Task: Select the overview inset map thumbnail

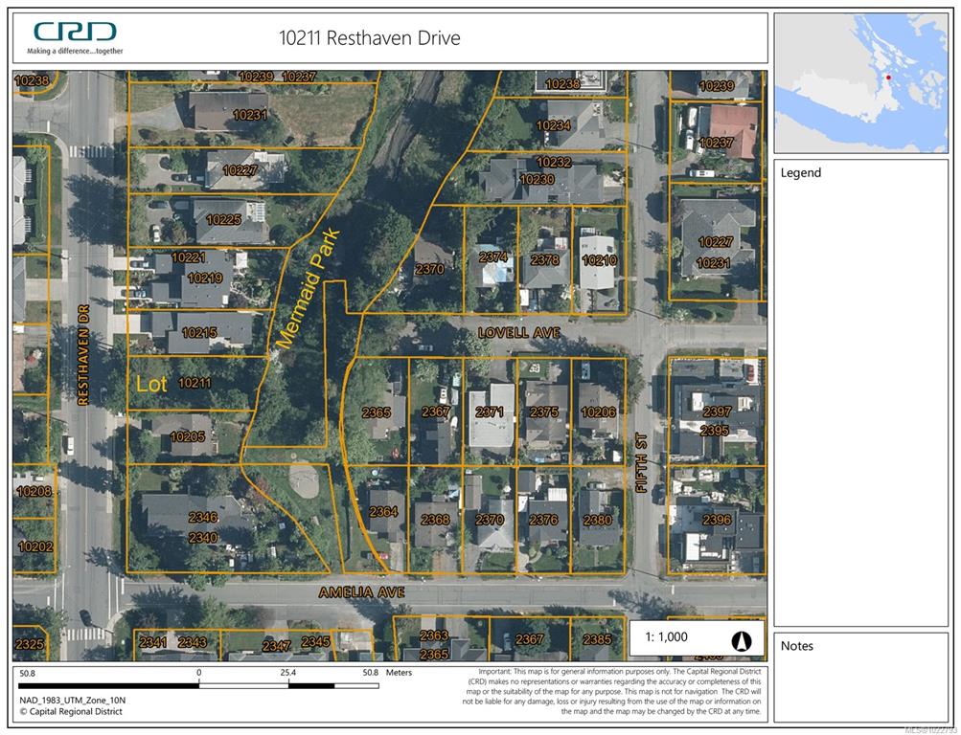Action: coord(860,83)
